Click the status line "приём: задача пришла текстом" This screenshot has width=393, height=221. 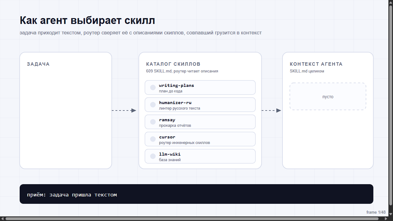click(x=72, y=195)
